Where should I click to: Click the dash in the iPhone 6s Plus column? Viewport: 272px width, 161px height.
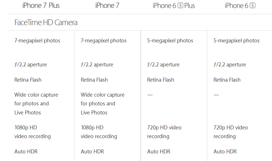(150, 95)
